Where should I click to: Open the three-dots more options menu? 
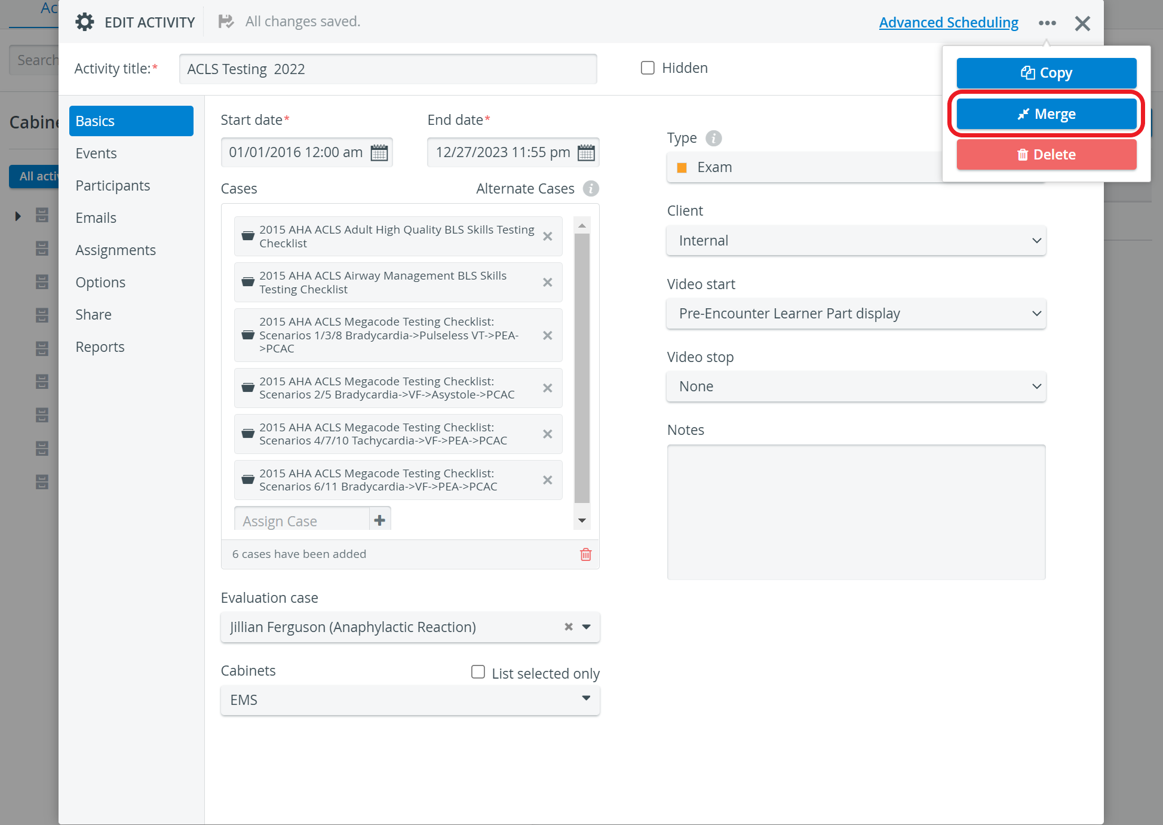1047,23
